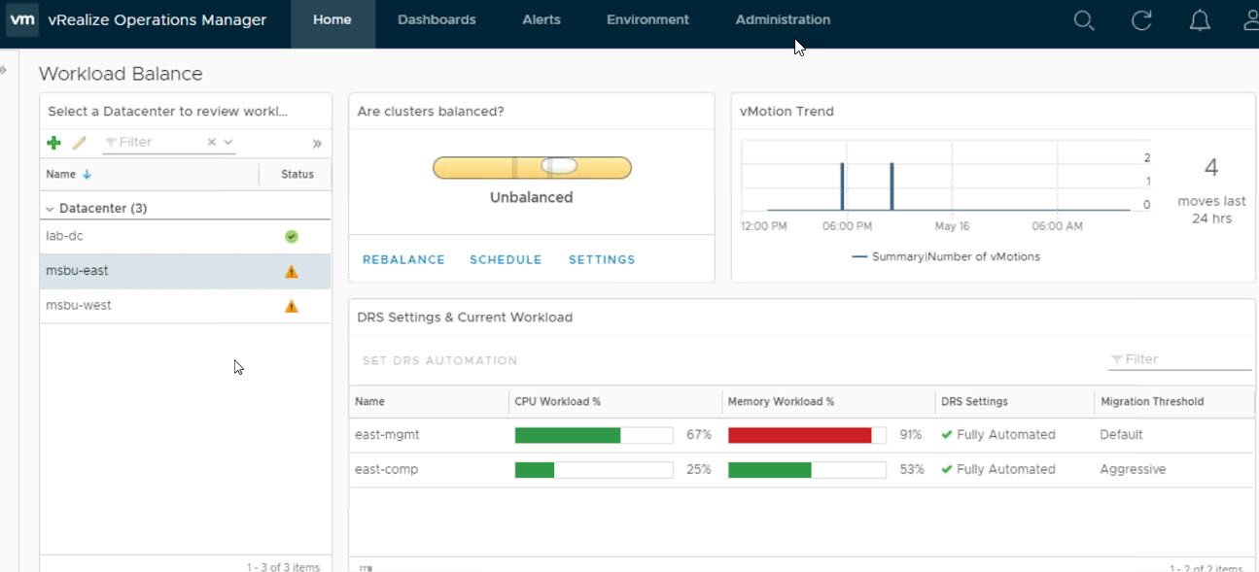This screenshot has height=572, width=1259.
Task: Clear the datacenter filter with X icon
Action: [x=212, y=142]
